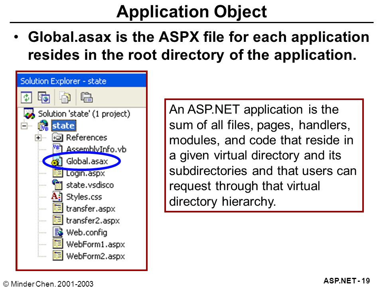This screenshot has height=287, width=383.
Task: Select Login.aspx in the tree
Action: pos(85,173)
